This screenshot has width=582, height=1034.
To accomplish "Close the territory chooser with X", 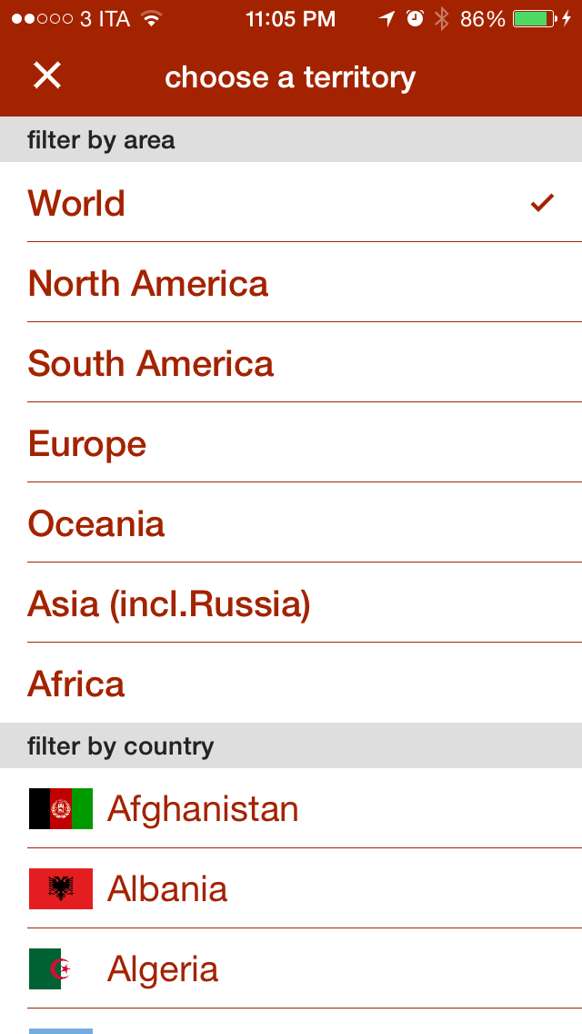I will (x=46, y=76).
